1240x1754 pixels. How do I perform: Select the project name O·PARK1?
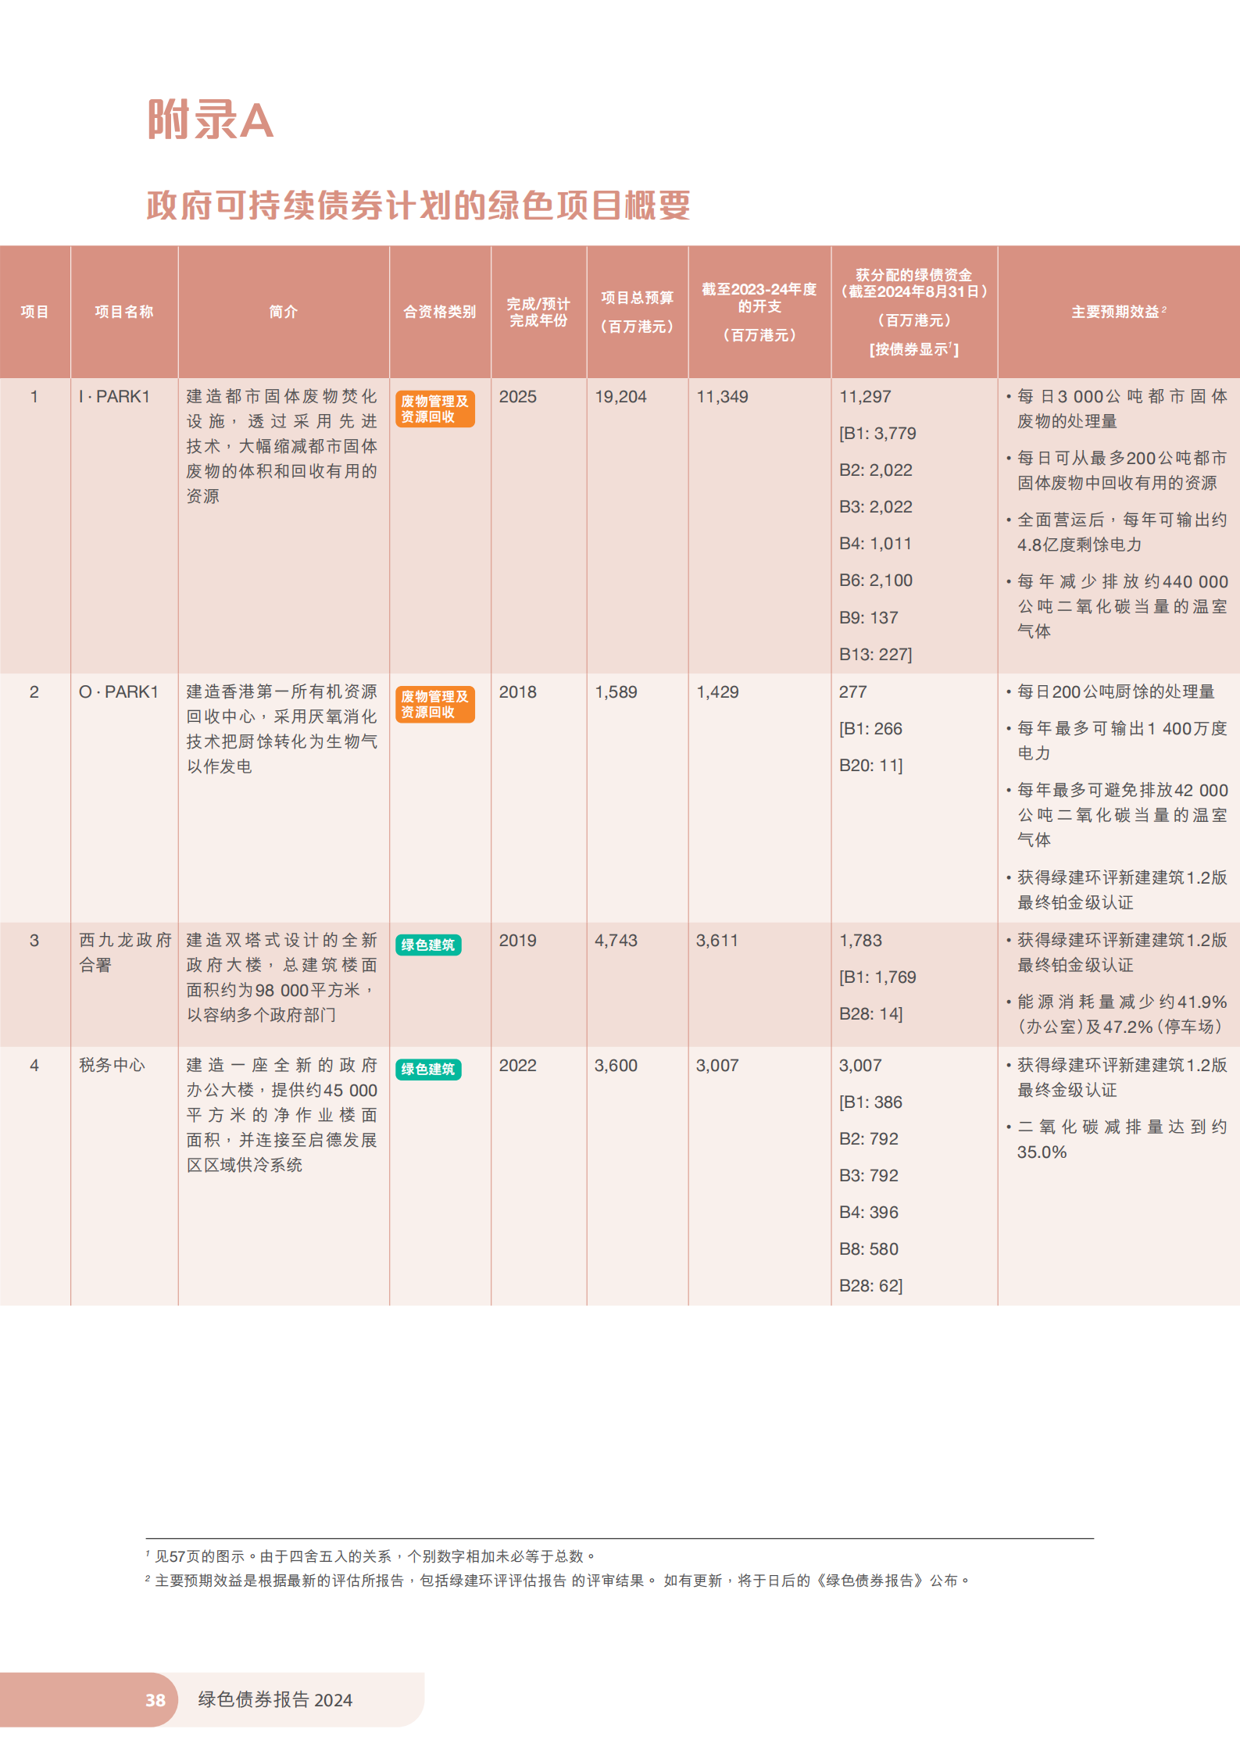pos(119,691)
